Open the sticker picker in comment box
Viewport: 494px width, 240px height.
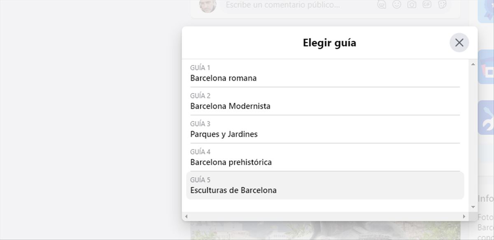pos(442,5)
